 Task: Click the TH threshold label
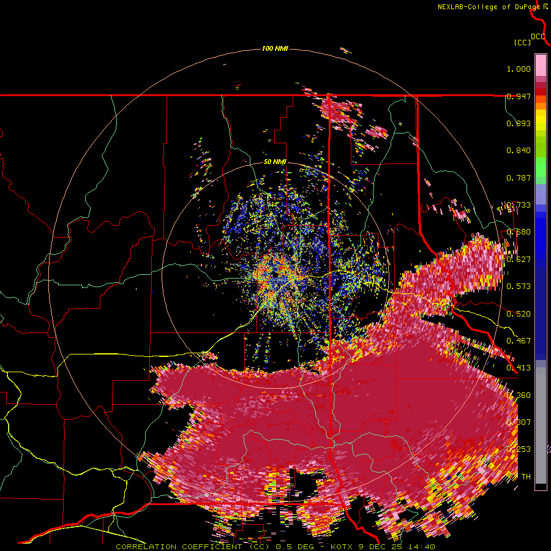pyautogui.click(x=526, y=477)
